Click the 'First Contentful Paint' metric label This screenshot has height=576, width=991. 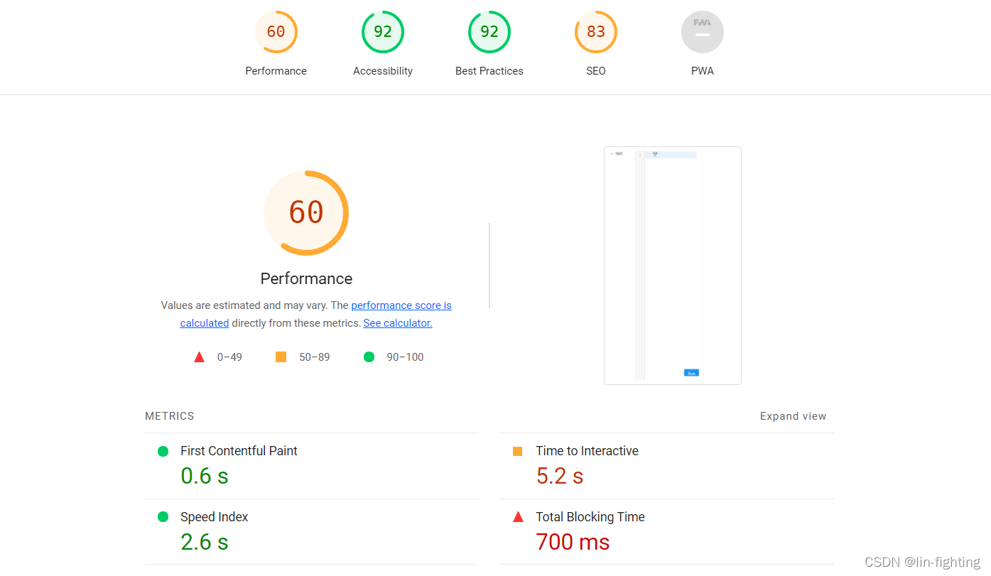tap(239, 451)
